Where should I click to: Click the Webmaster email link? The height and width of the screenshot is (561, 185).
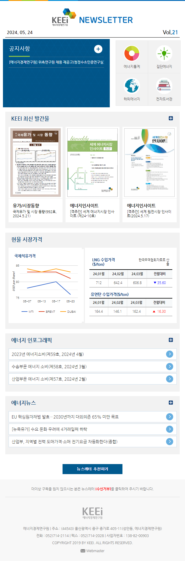click(95, 551)
